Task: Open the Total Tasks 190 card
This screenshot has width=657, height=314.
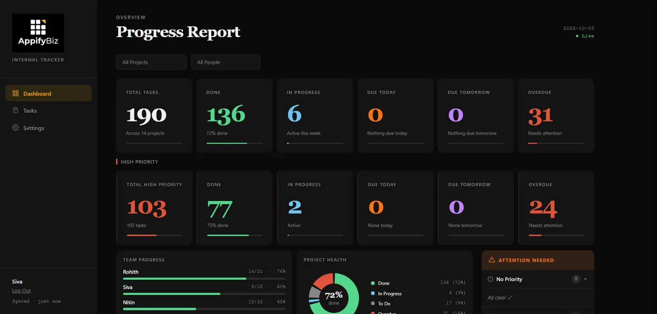Action: [154, 115]
